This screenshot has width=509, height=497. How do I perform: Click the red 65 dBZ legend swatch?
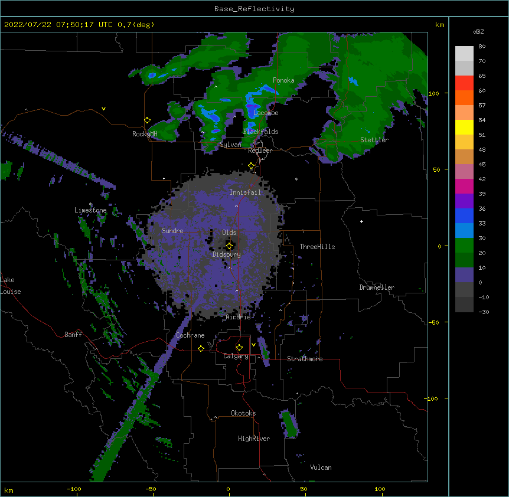pos(464,83)
